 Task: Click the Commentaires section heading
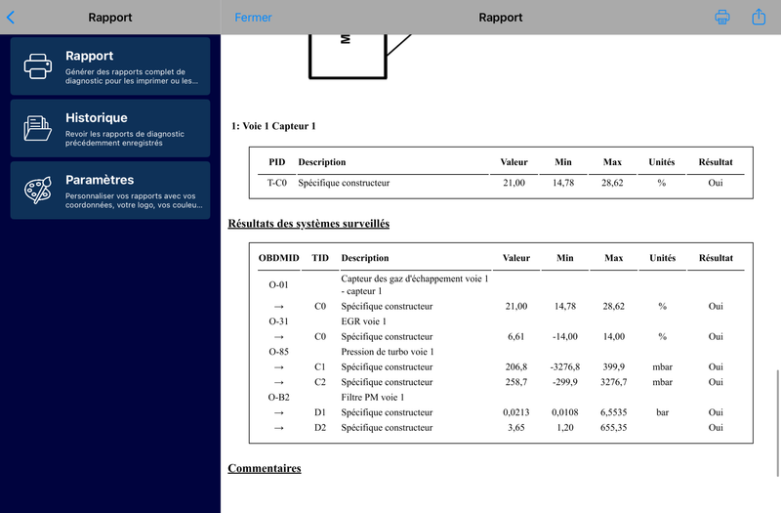click(x=265, y=469)
